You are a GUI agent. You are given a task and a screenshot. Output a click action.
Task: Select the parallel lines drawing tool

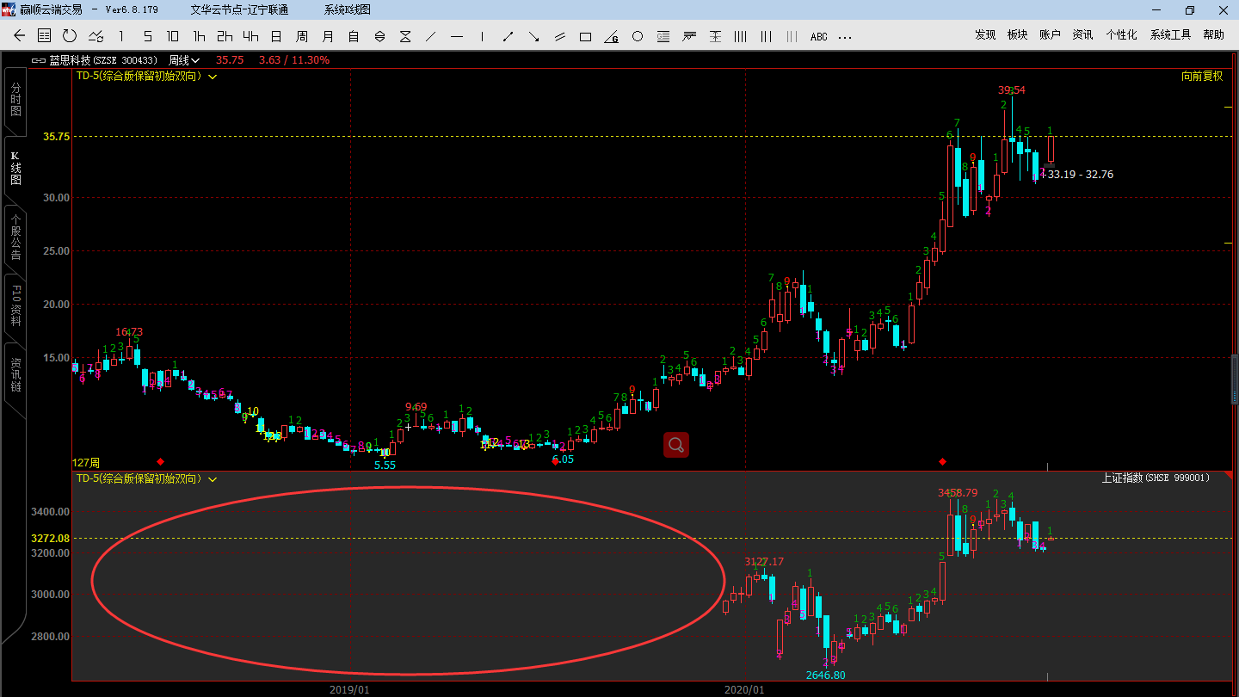tap(560, 36)
